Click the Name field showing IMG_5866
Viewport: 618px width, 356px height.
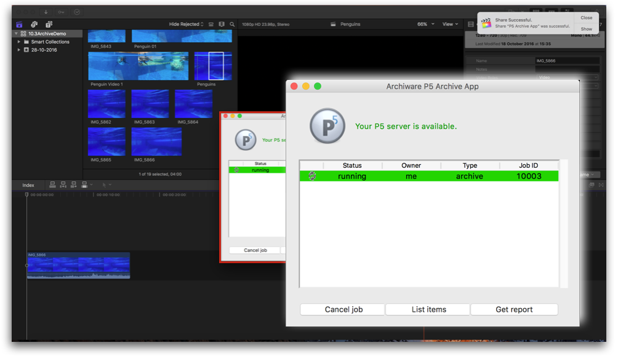point(568,61)
